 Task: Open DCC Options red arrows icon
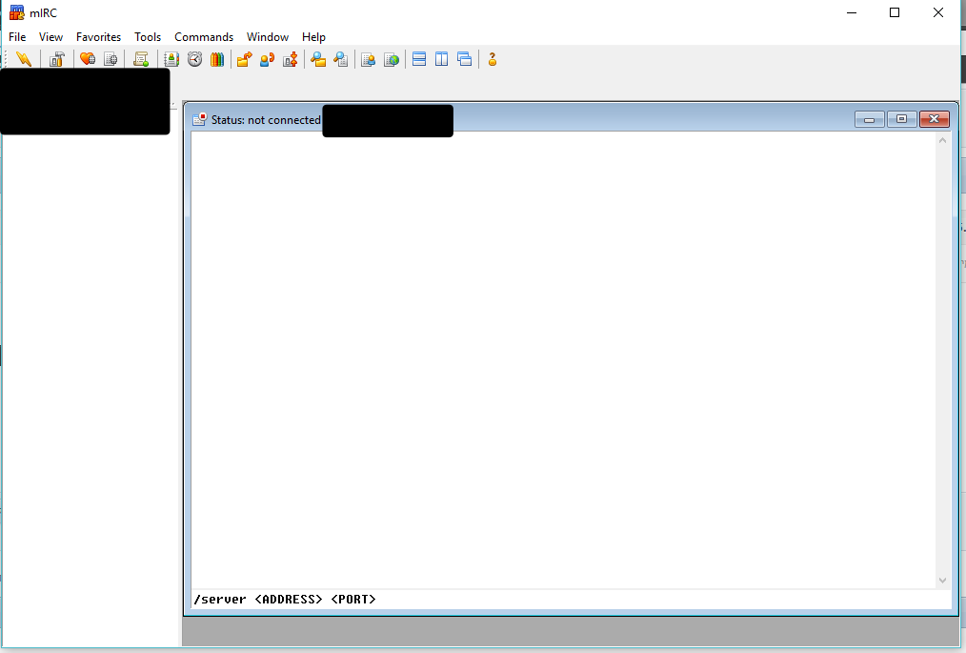[x=291, y=59]
